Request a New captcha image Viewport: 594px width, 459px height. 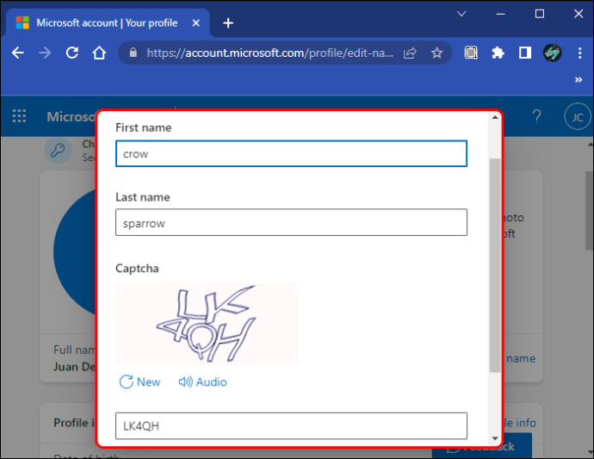[x=139, y=381]
